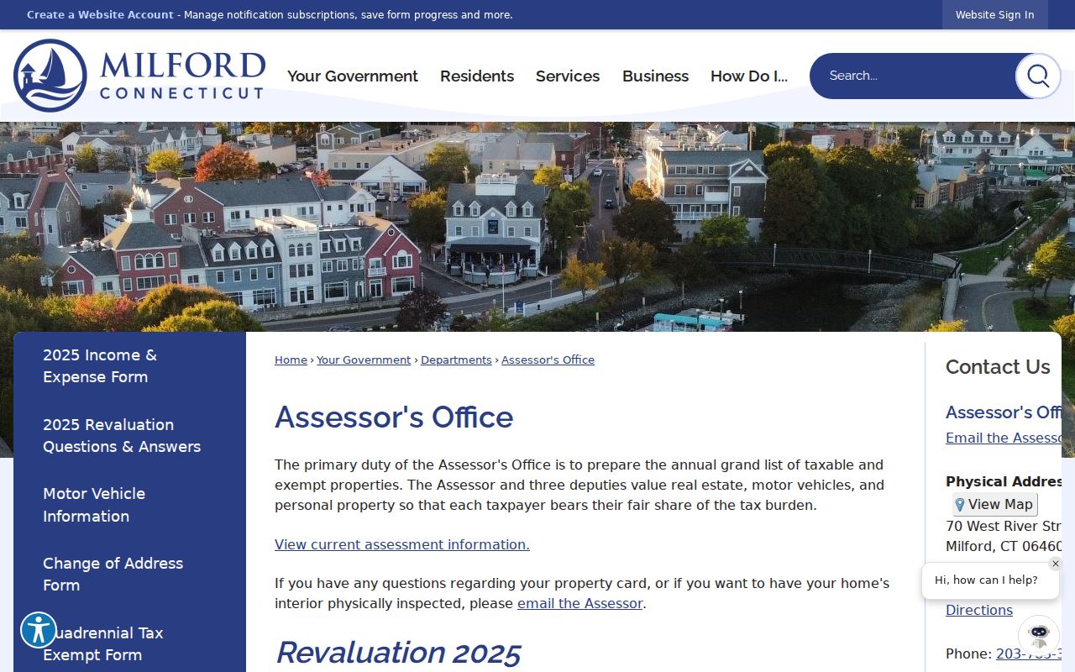Click the phone number link
Image resolution: width=1075 pixels, height=672 pixels.
coord(1029,654)
